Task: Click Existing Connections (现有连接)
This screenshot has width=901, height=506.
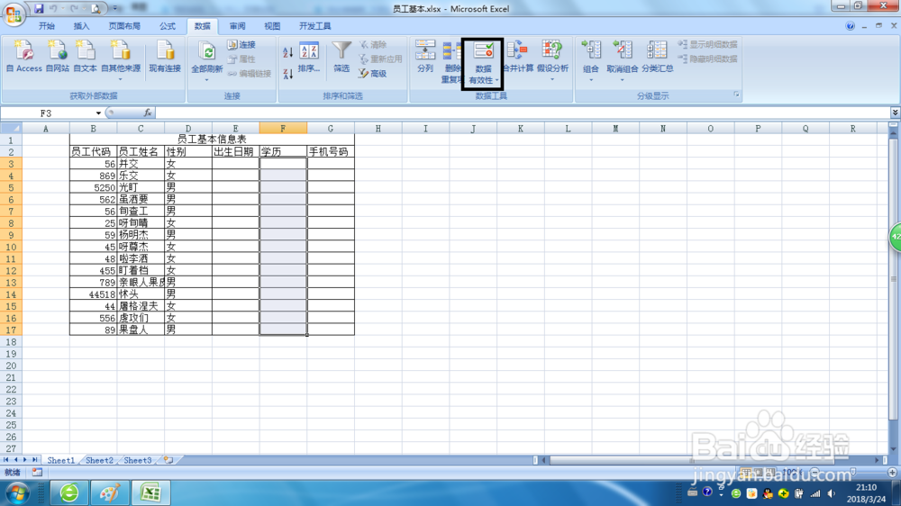Action: click(165, 57)
